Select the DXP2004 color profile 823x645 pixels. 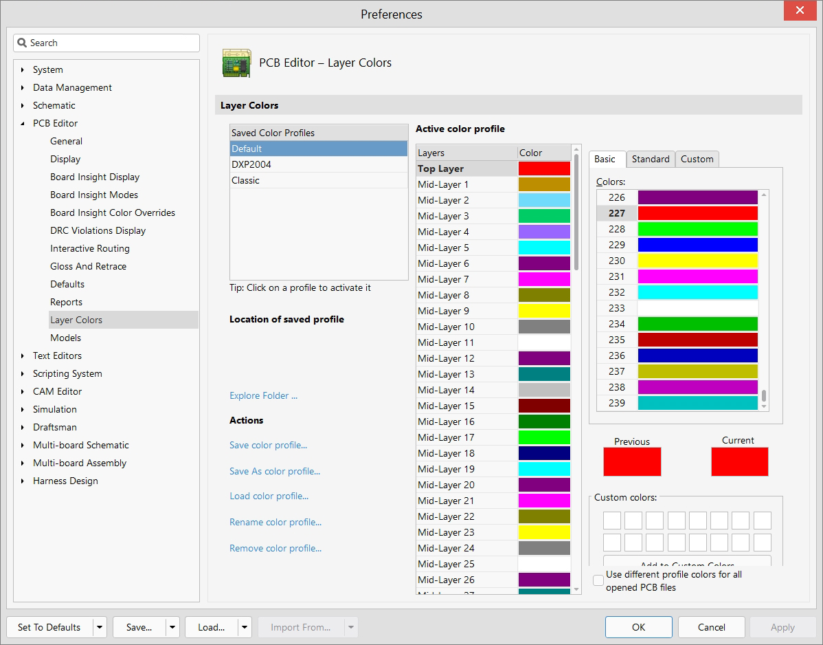click(x=319, y=164)
